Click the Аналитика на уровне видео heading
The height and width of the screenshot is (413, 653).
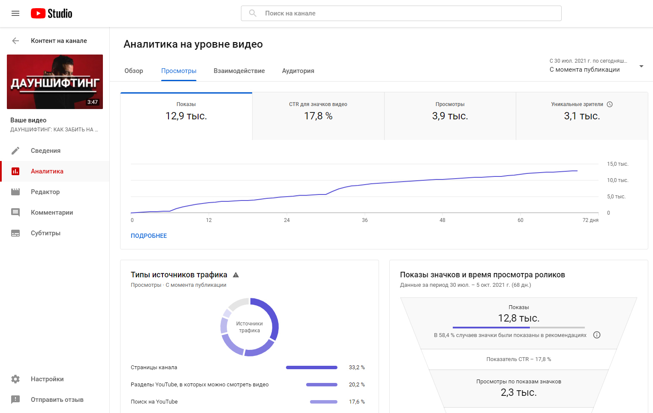193,44
